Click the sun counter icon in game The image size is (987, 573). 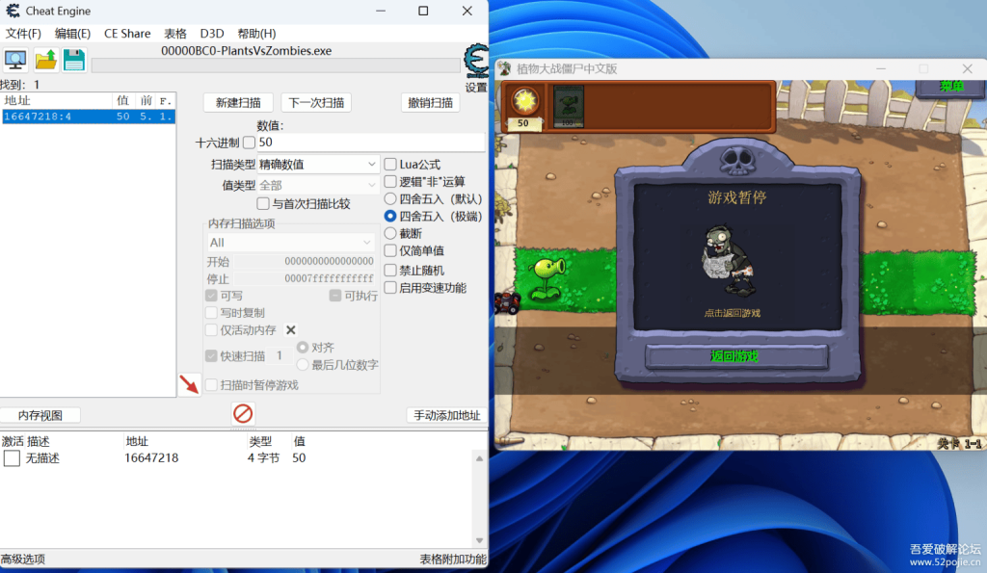click(x=524, y=101)
